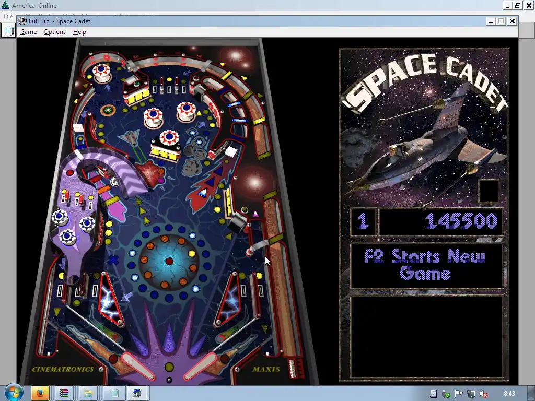Click the teal toolbar icon in America Online window

tap(9, 31)
